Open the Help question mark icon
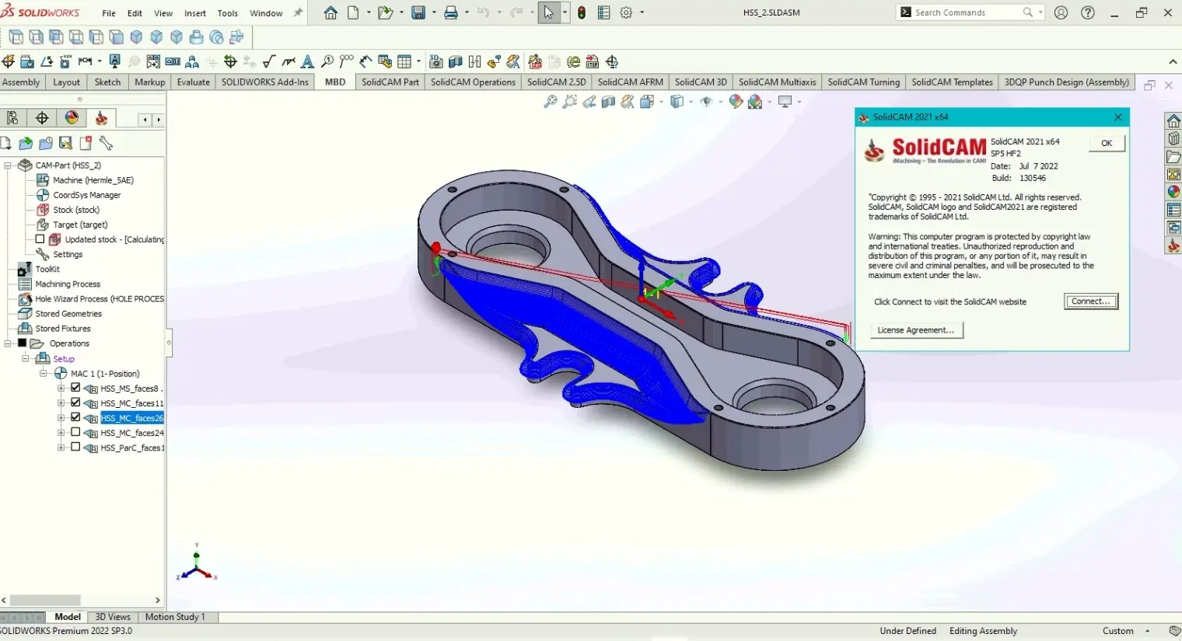This screenshot has height=641, width=1182. [1088, 12]
